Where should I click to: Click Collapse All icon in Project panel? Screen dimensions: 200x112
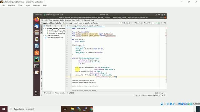[58, 26]
